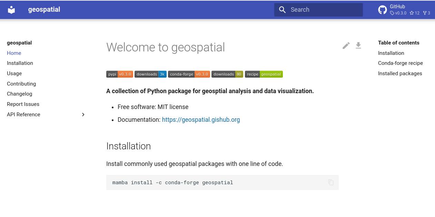The width and height of the screenshot is (435, 217).
Task: Click the recipe geospatial badge
Action: [264, 74]
